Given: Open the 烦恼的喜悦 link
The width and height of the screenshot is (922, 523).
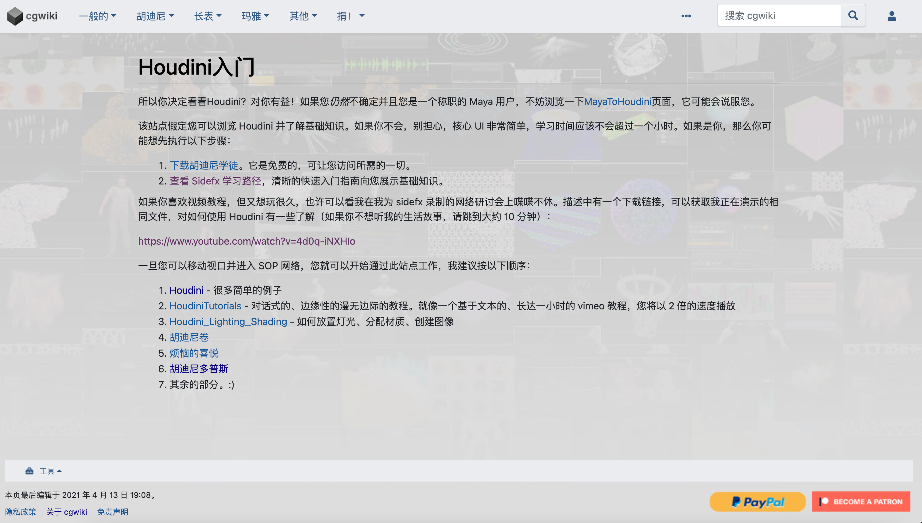Looking at the screenshot, I should 194,353.
